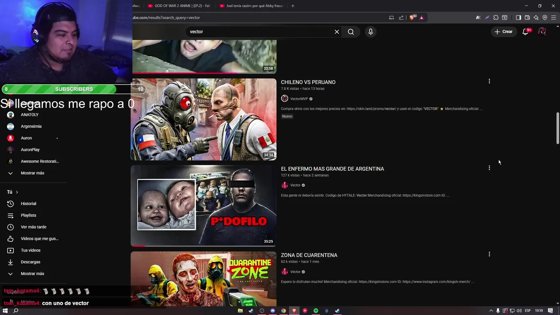Screen dimensions: 560x315
Task: Switch to Joel tenía razón tab
Action: coord(252,6)
